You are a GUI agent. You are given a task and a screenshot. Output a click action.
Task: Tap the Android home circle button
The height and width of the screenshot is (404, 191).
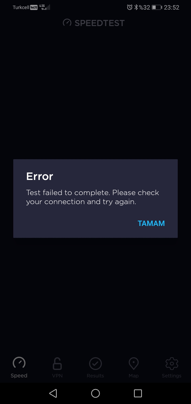pyautogui.click(x=95, y=393)
